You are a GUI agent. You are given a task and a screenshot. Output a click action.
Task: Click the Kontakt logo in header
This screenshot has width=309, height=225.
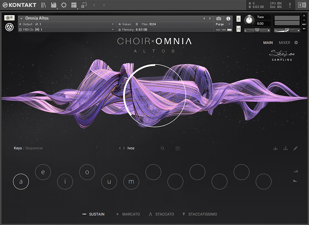coord(20,5)
